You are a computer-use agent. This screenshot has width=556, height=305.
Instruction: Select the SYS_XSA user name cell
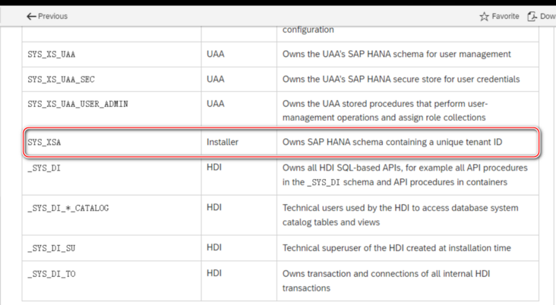click(43, 143)
